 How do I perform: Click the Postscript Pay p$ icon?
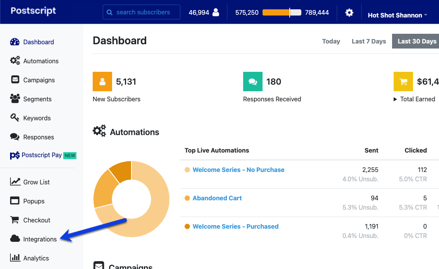tap(15, 155)
